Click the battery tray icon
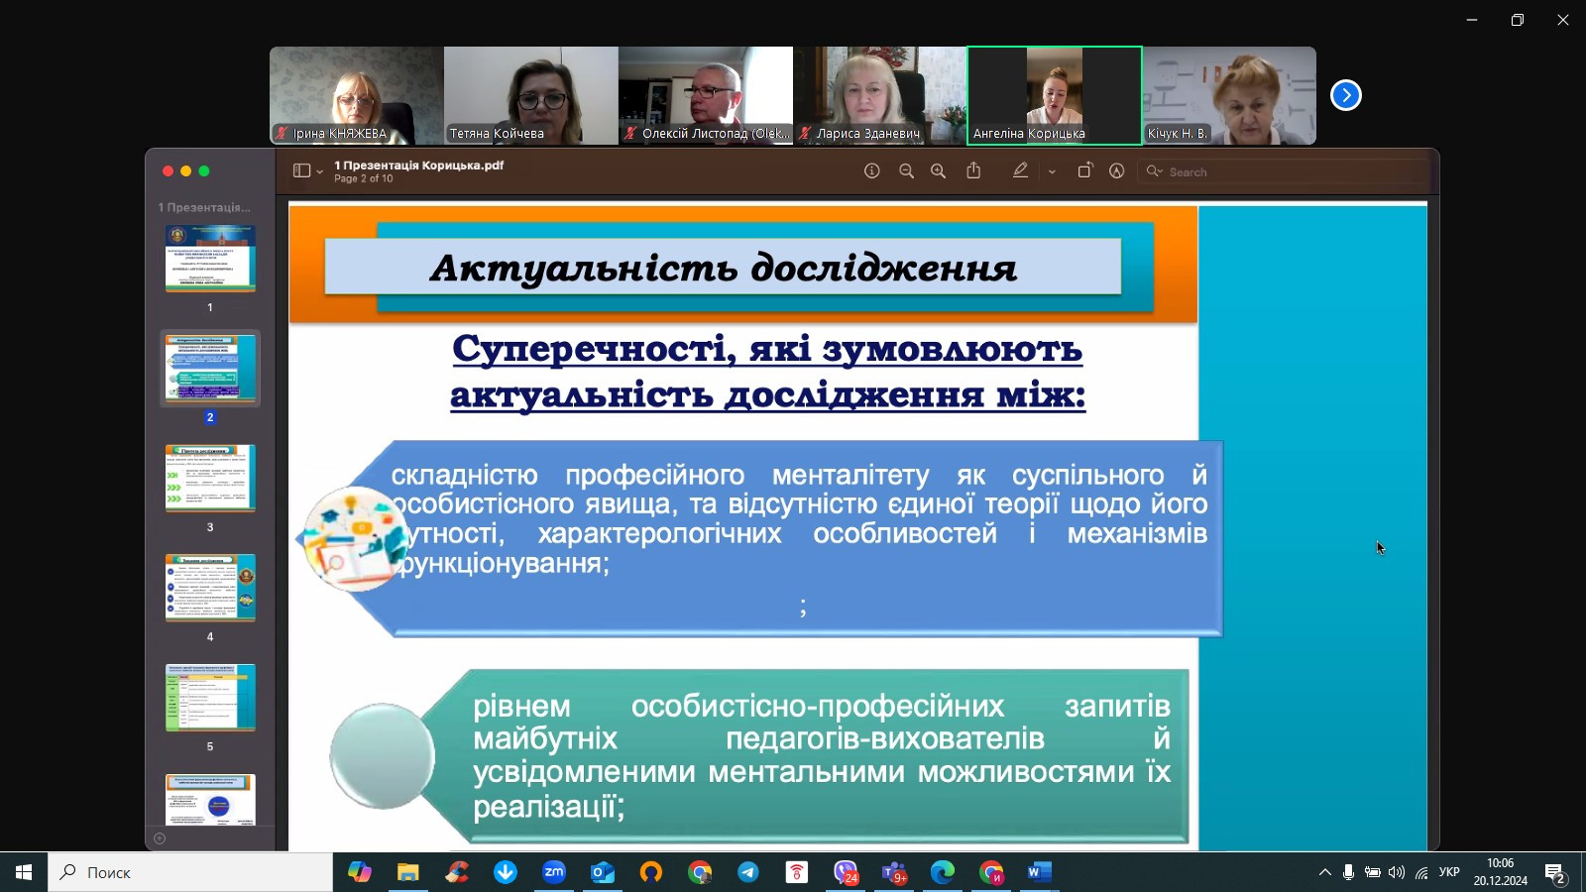 click(x=1373, y=872)
